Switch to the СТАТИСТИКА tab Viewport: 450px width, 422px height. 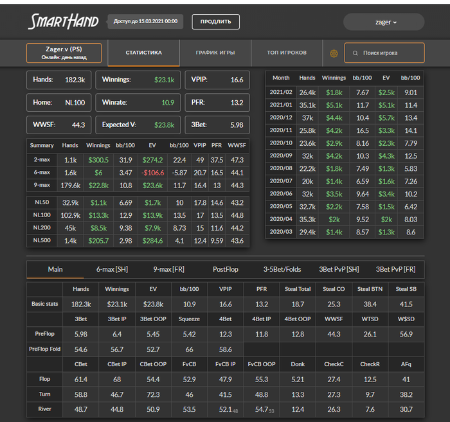coord(144,53)
